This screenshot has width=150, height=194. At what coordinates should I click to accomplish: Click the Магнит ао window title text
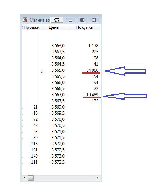pyautogui.click(x=40, y=20)
